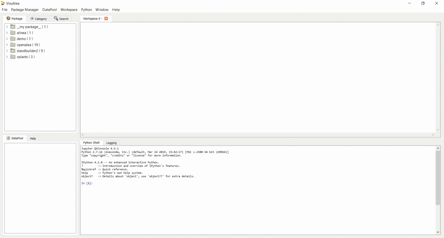This screenshot has height=238, width=444.
Task: Select the alinea ( 1 ) entry
Action: tap(25, 33)
